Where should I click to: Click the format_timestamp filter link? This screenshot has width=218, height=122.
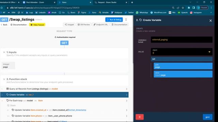point(77,110)
